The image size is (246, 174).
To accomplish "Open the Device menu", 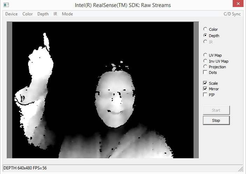I will pyautogui.click(x=11, y=14).
